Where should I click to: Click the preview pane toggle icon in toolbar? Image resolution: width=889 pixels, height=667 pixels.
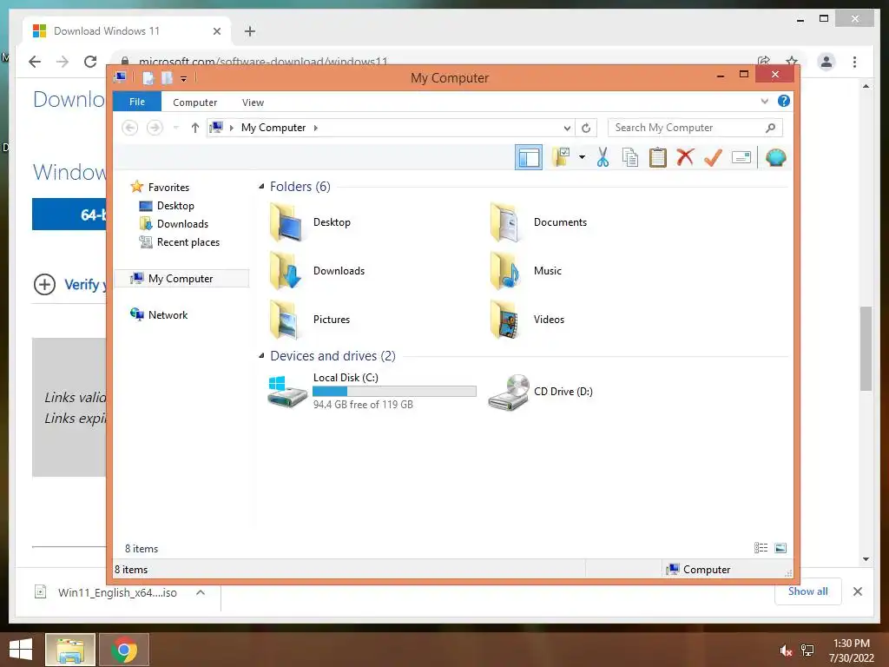click(529, 157)
